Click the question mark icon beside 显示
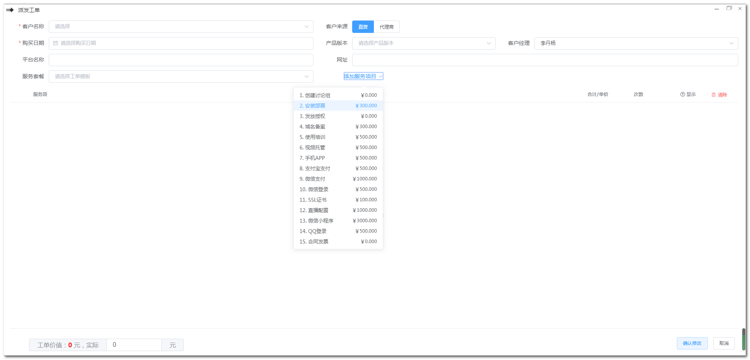The height and width of the screenshot is (360, 750). coord(683,94)
